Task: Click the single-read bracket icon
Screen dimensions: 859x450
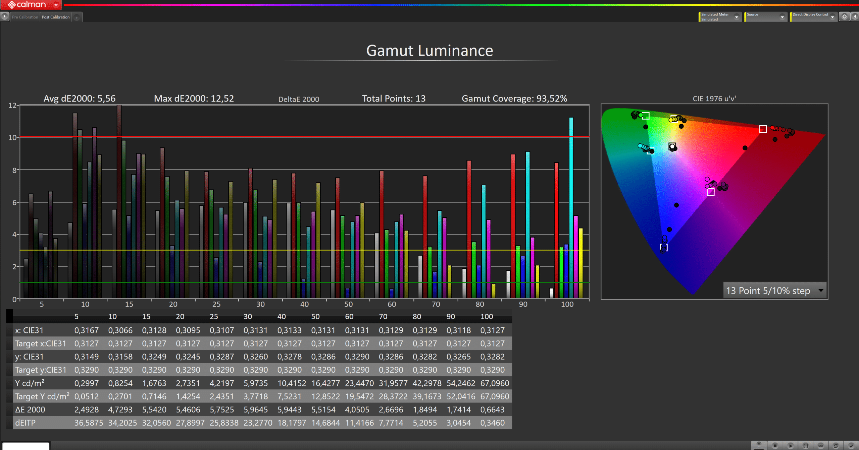Action: tap(805, 446)
